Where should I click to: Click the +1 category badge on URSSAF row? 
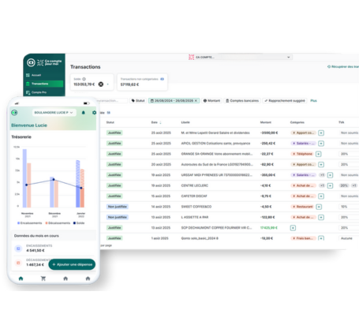point(322,175)
